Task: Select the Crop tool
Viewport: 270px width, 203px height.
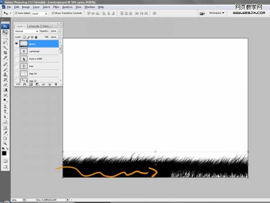Action: (5, 53)
